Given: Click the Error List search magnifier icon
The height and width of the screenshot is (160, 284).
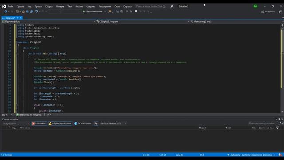Looking at the screenshot, I should click(280, 124).
